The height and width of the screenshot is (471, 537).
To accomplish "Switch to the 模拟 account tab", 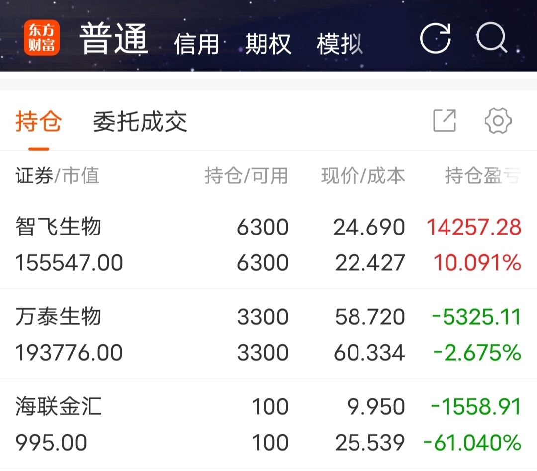I will coord(340,44).
